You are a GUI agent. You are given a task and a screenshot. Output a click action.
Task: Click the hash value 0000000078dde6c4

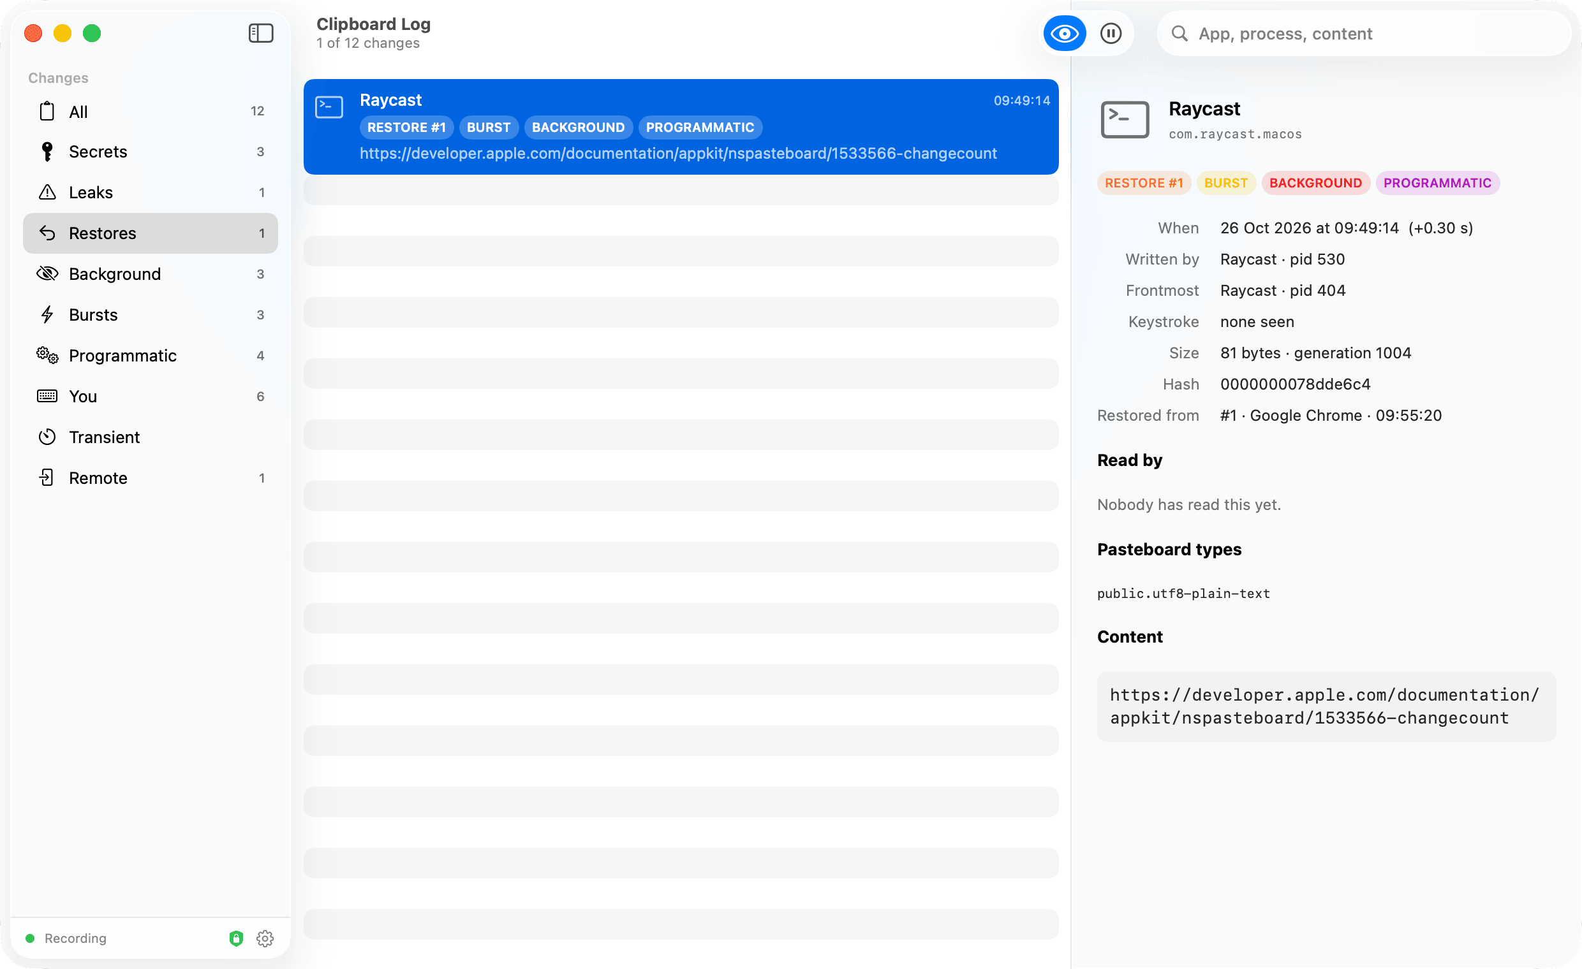coord(1295,384)
